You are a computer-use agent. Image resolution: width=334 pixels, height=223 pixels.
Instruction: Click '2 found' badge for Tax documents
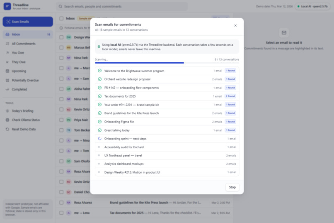pos(230,96)
